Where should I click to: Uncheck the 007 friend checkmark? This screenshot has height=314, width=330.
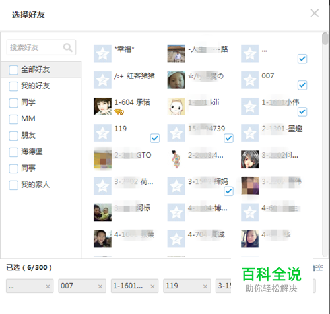coord(302,85)
